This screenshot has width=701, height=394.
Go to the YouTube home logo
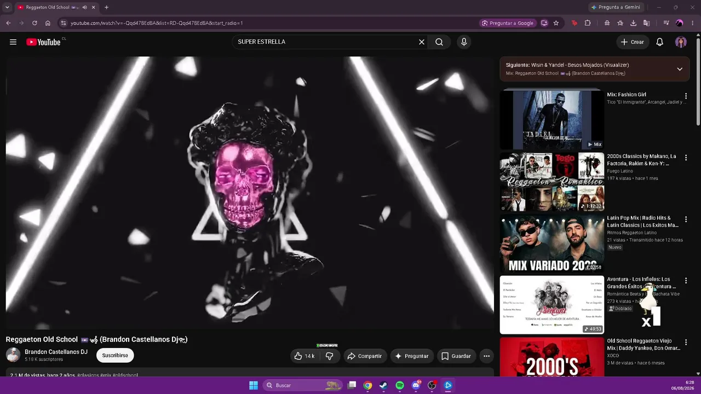(x=43, y=42)
